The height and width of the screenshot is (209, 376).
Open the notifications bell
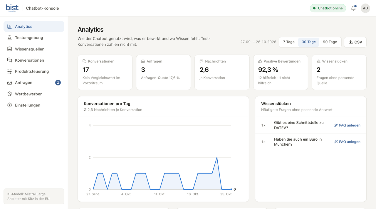[x=353, y=8]
